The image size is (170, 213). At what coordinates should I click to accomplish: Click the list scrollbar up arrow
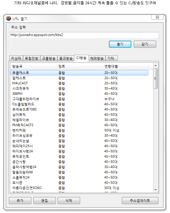click(x=156, y=66)
